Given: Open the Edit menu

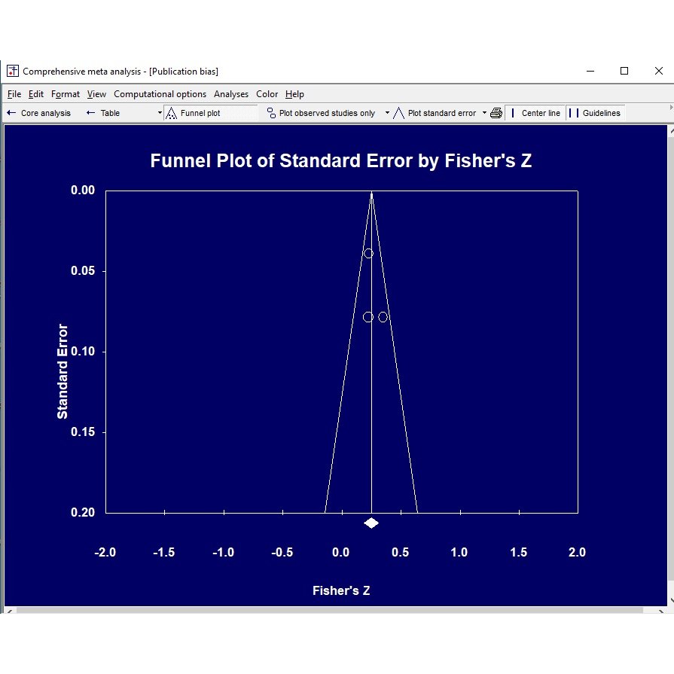Looking at the screenshot, I should click(36, 94).
